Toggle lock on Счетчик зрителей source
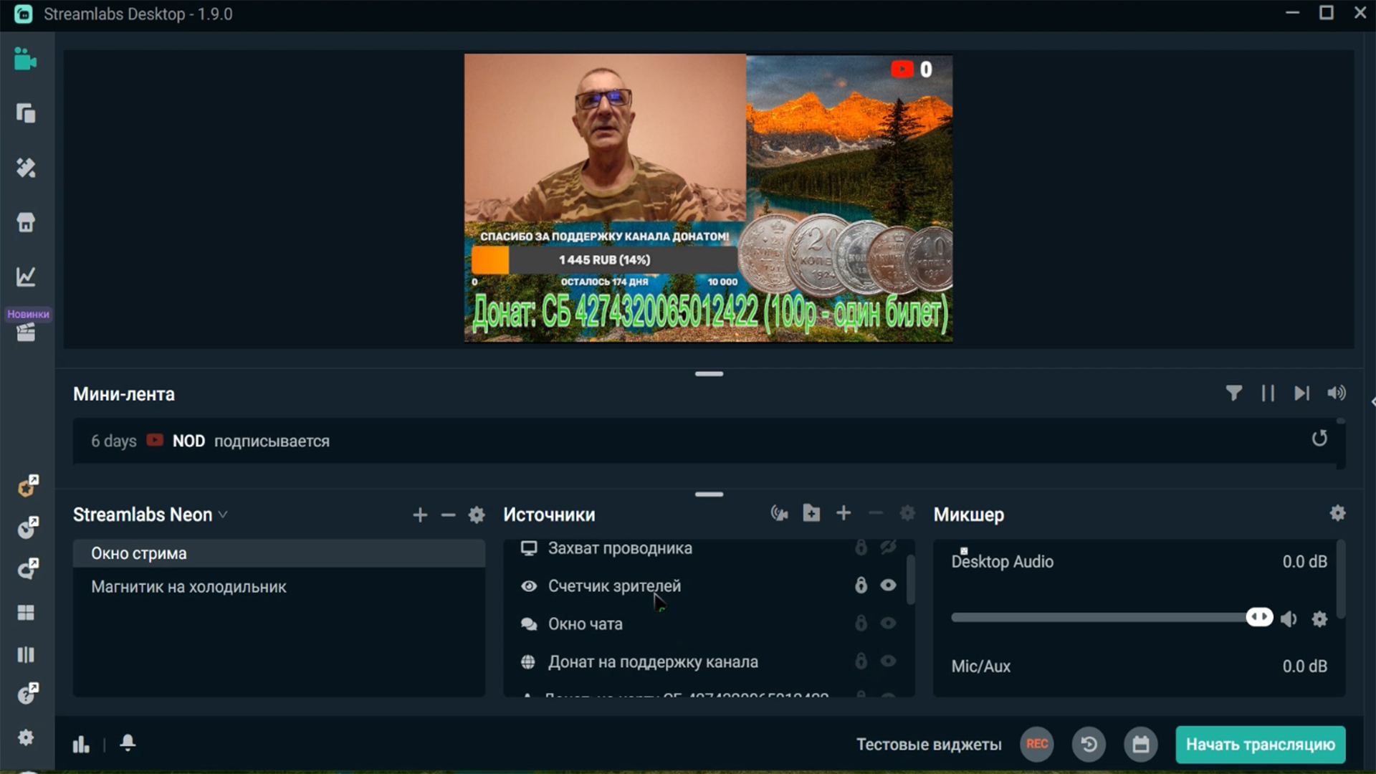 (861, 586)
